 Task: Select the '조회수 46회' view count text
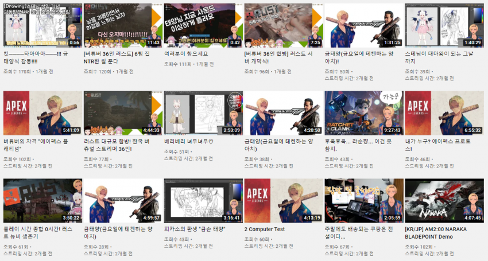(x=417, y=159)
